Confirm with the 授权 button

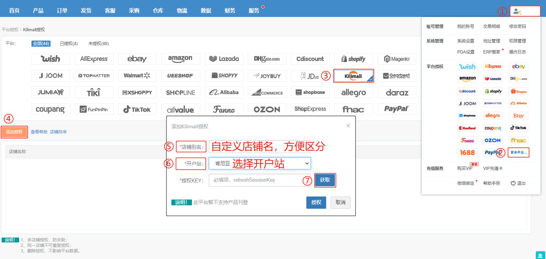click(316, 202)
